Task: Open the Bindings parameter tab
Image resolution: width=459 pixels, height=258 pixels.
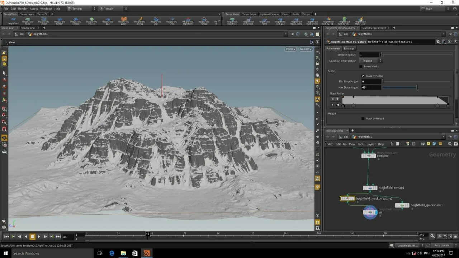Action: click(x=349, y=48)
